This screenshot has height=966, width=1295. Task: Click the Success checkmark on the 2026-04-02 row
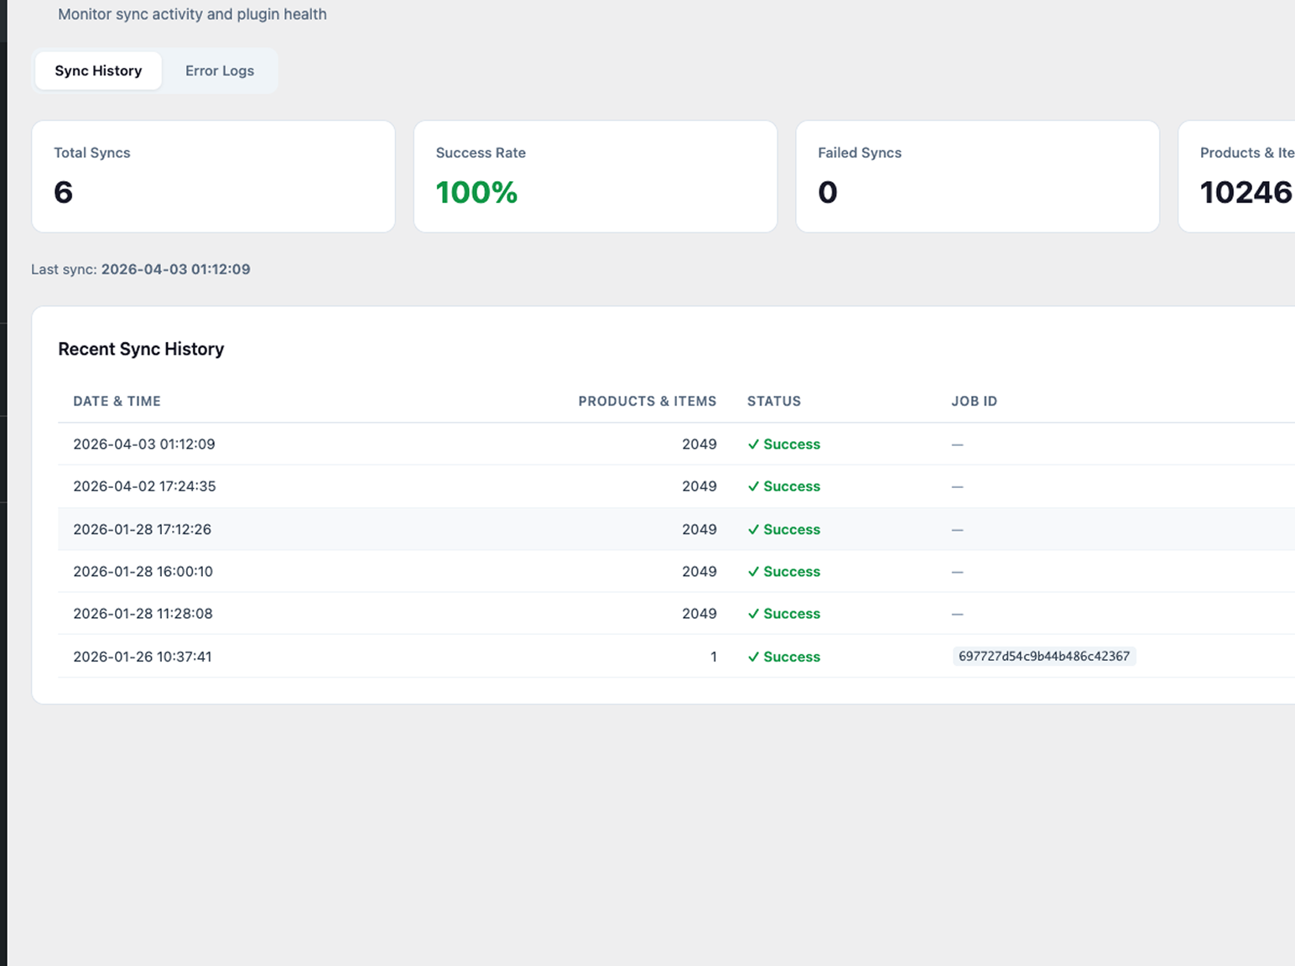point(754,486)
